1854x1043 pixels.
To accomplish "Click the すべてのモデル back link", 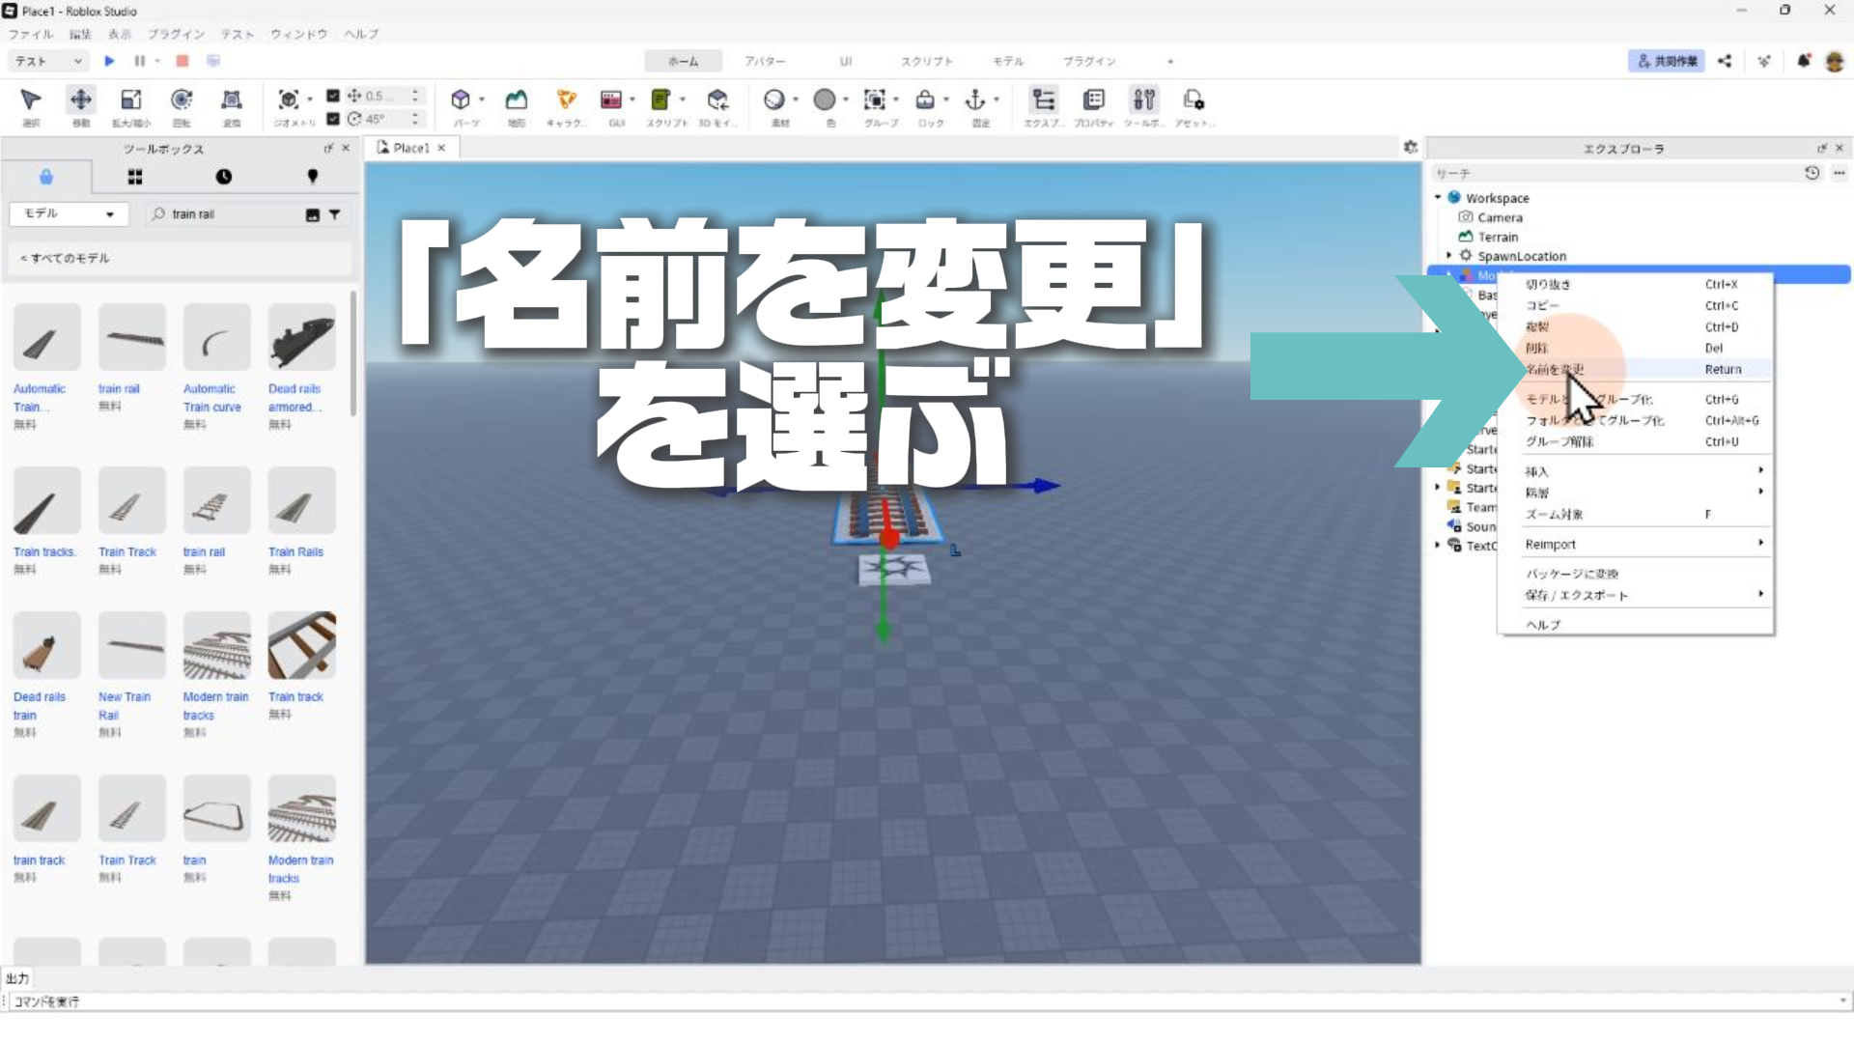I will [66, 258].
